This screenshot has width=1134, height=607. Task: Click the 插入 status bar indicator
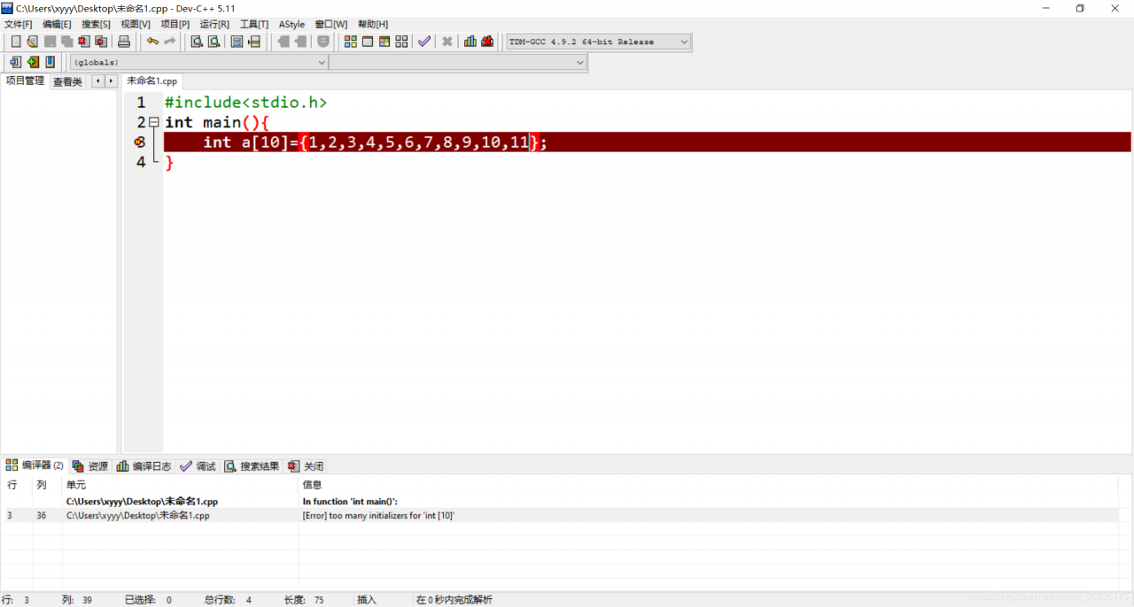pyautogui.click(x=367, y=600)
